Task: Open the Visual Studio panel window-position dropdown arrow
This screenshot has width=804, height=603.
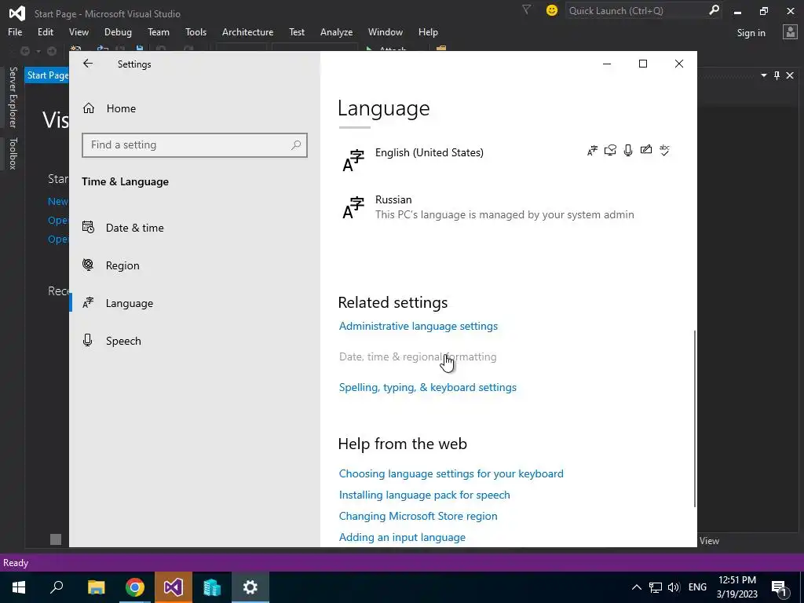Action: click(763, 75)
